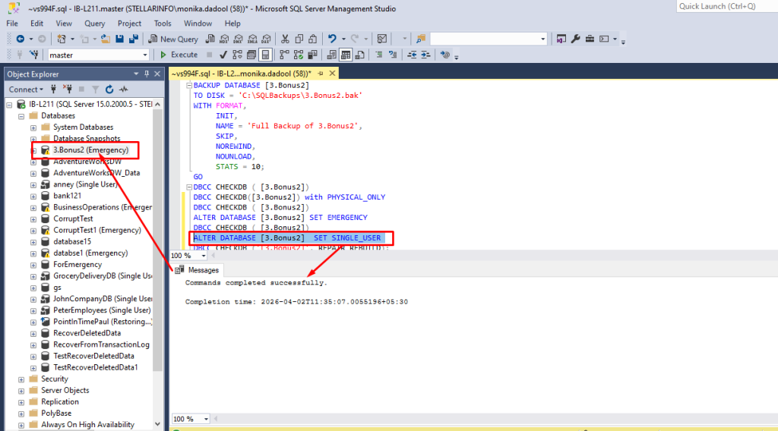
Task: Click the Copy icon in the toolbar
Action: (x=299, y=39)
